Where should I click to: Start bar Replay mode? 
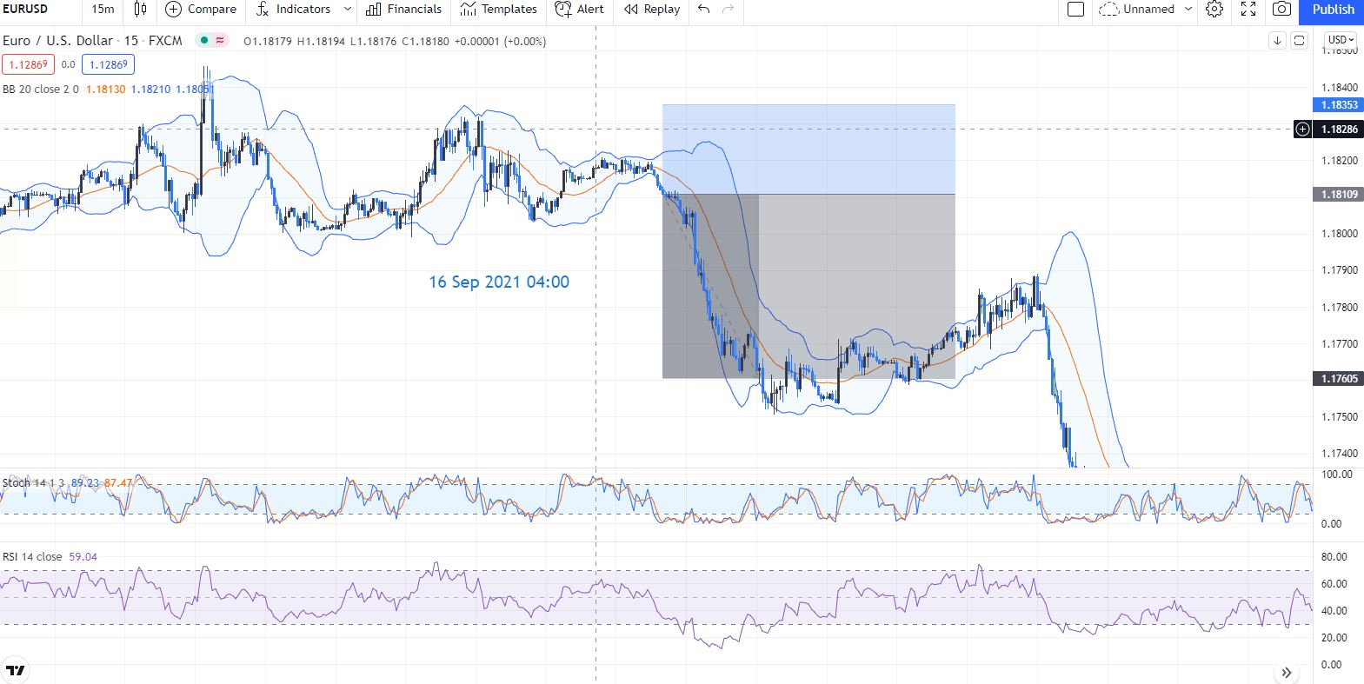652,10
